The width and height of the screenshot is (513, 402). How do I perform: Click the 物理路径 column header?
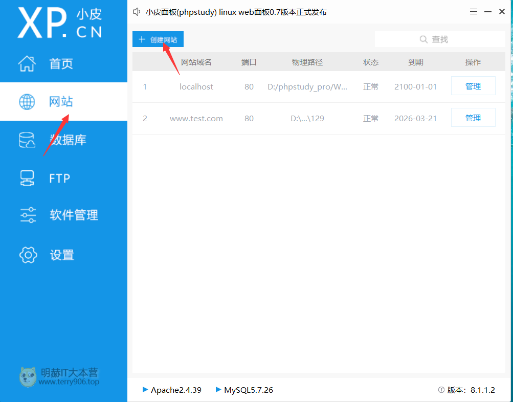click(307, 62)
